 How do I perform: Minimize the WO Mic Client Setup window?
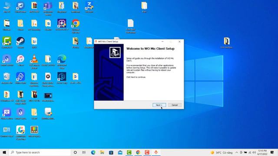[x=162, y=42]
